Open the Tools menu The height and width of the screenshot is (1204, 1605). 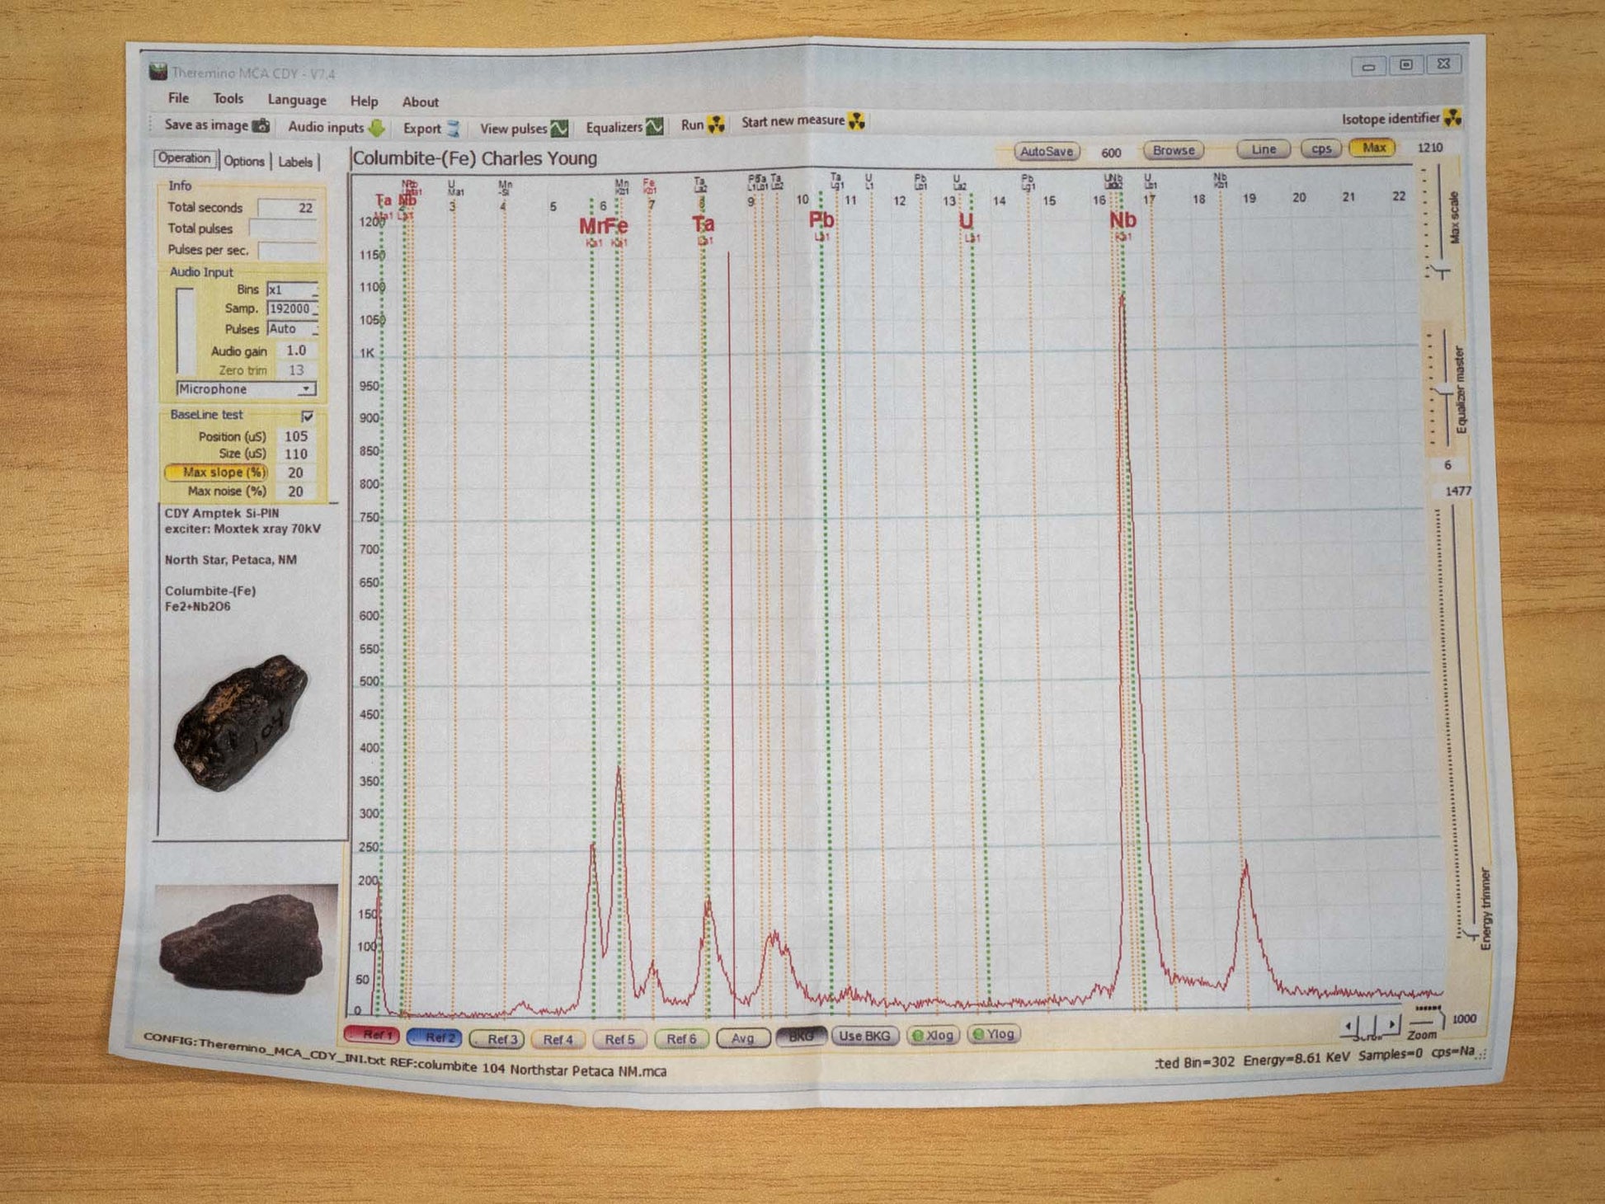228,99
